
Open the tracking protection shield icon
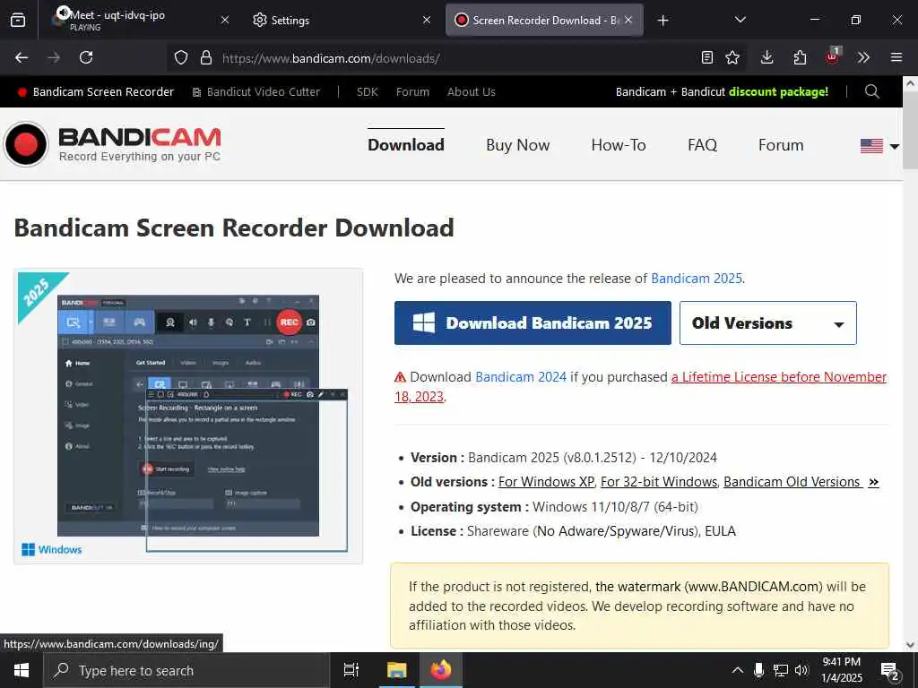pos(181,58)
